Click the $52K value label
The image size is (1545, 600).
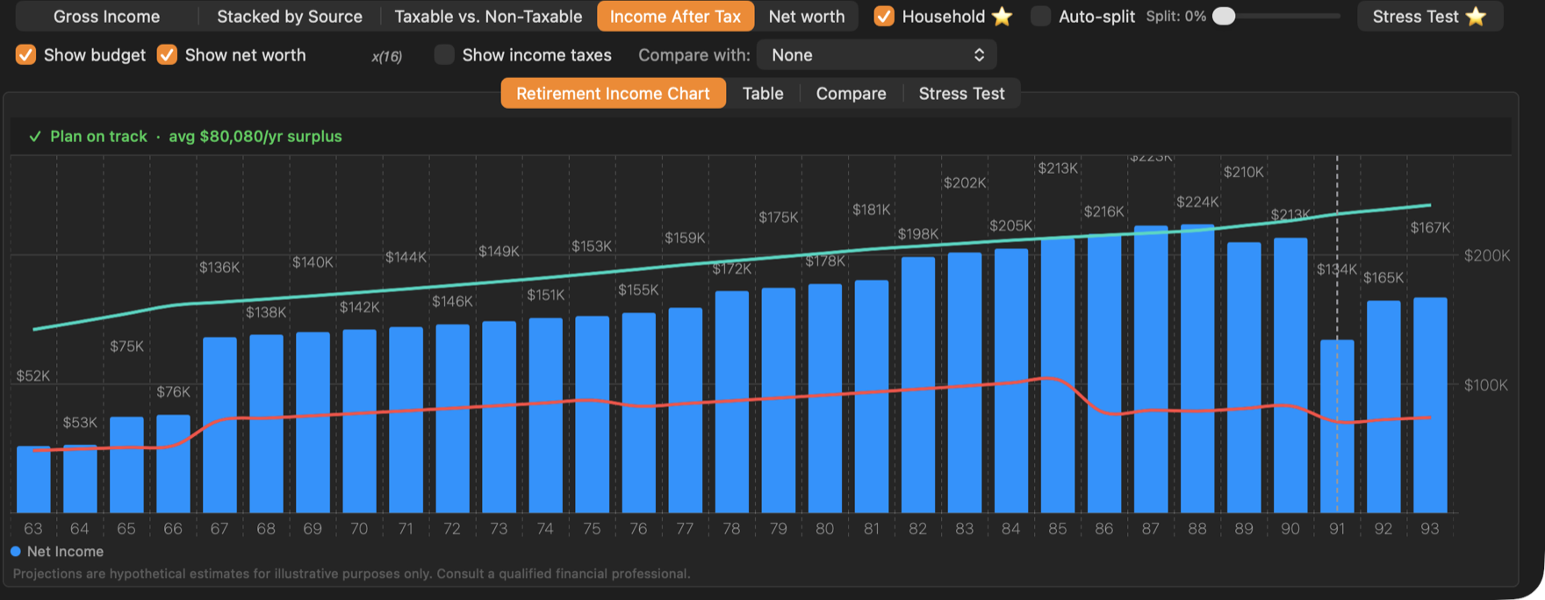(x=33, y=376)
